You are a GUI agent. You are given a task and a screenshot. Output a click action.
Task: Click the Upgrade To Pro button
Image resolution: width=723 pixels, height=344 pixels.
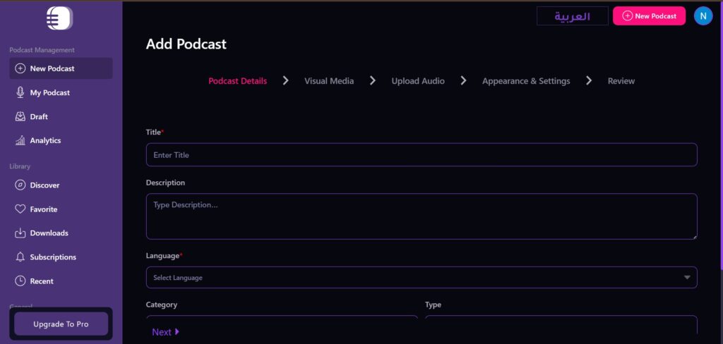click(61, 324)
